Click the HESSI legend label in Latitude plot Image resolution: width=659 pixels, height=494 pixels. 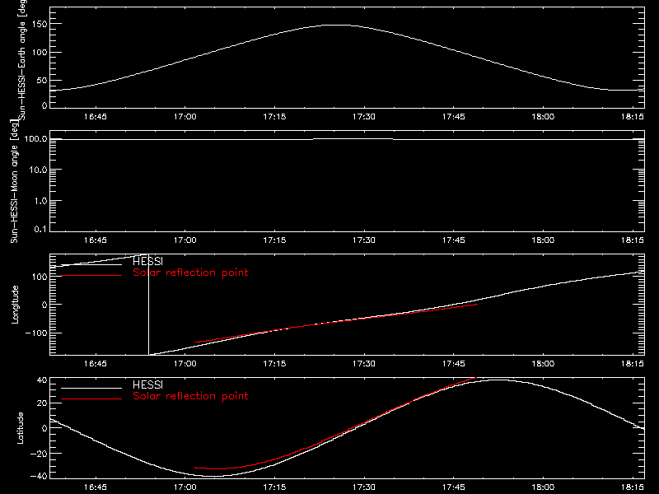(147, 384)
